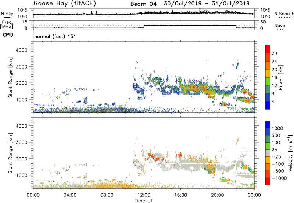Click the '28' value on Power colorbar
294x203 pixels.
point(274,53)
